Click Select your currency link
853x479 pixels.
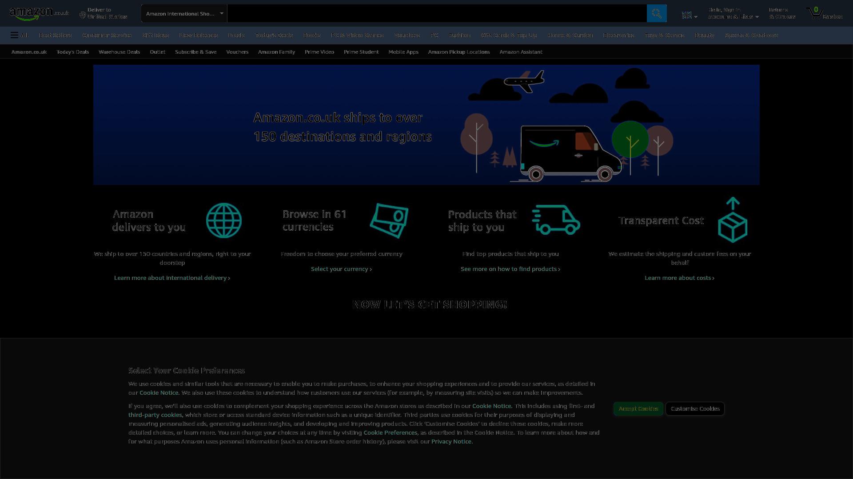click(x=341, y=269)
